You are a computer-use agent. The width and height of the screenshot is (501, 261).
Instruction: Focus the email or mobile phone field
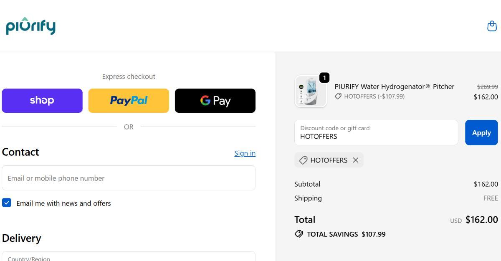pyautogui.click(x=129, y=178)
